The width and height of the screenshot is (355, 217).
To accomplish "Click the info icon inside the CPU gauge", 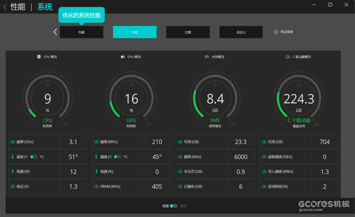I will [48, 84].
